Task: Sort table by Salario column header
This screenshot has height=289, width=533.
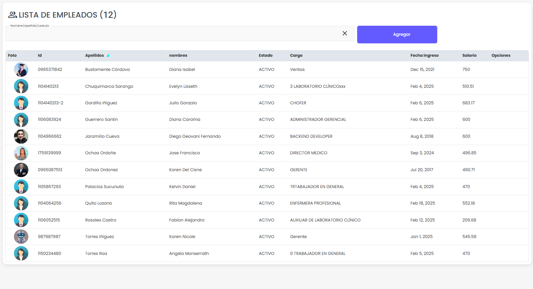Action: click(469, 55)
